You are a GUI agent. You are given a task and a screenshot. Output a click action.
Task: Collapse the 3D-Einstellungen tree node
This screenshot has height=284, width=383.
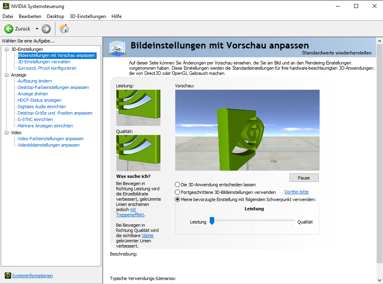pos(6,49)
